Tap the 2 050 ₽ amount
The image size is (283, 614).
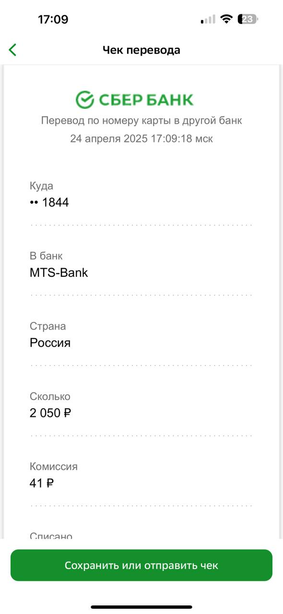(50, 413)
